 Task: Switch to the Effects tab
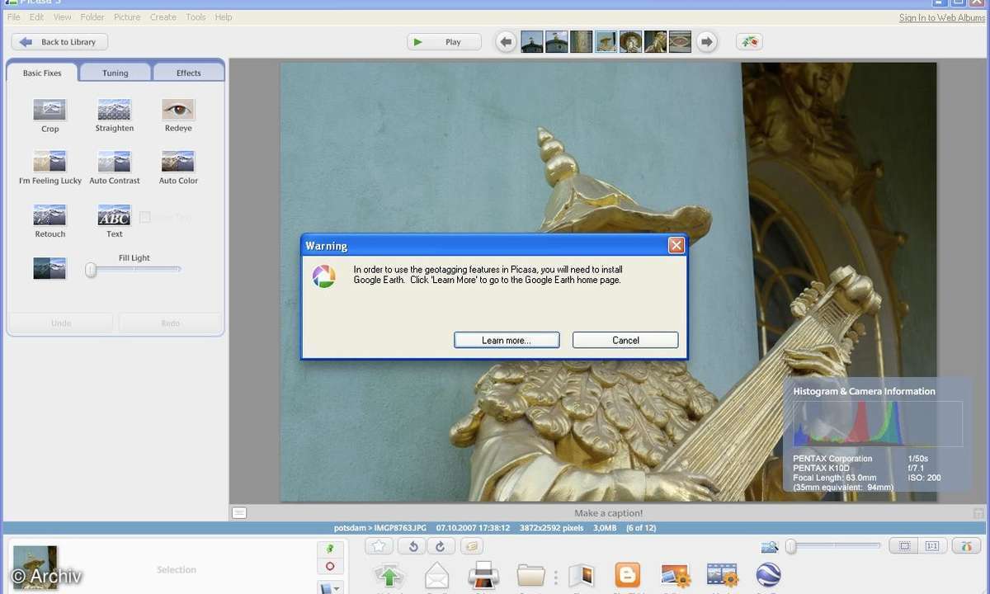click(189, 73)
